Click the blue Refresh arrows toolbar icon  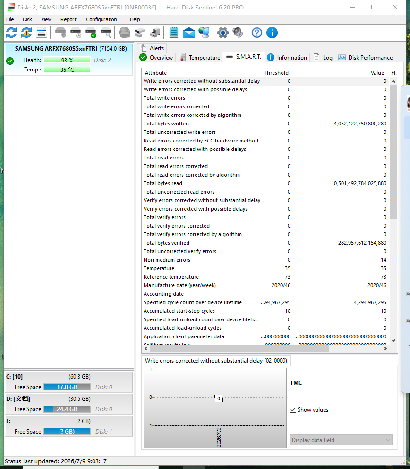[x=11, y=33]
